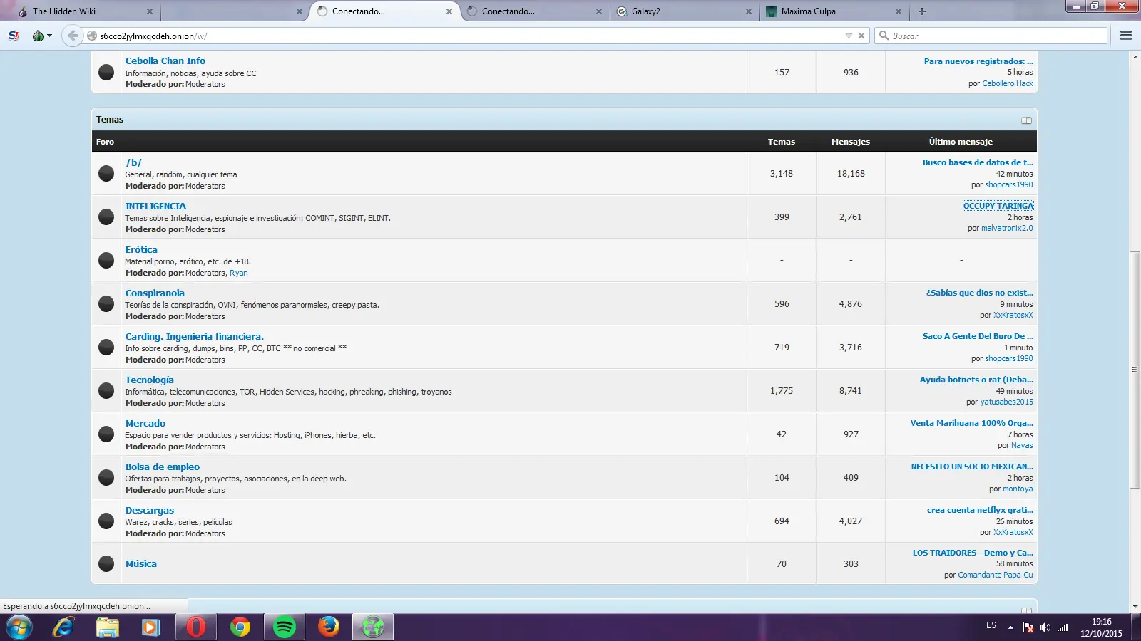Screen dimensions: 1141x641
Task: Open 'Ayuda botnets o rat' last message
Action: pyautogui.click(x=976, y=380)
